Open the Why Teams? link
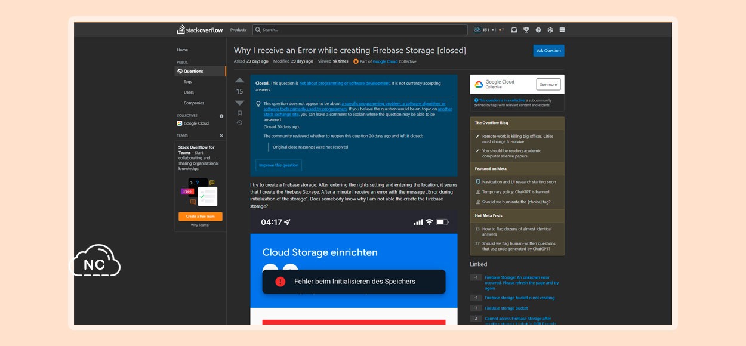Image resolution: width=746 pixels, height=346 pixels. click(x=201, y=225)
